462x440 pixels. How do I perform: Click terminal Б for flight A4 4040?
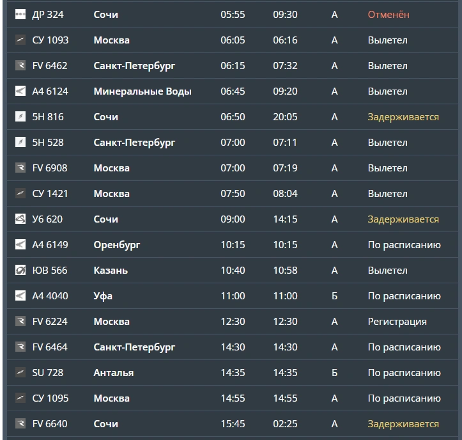pos(334,296)
